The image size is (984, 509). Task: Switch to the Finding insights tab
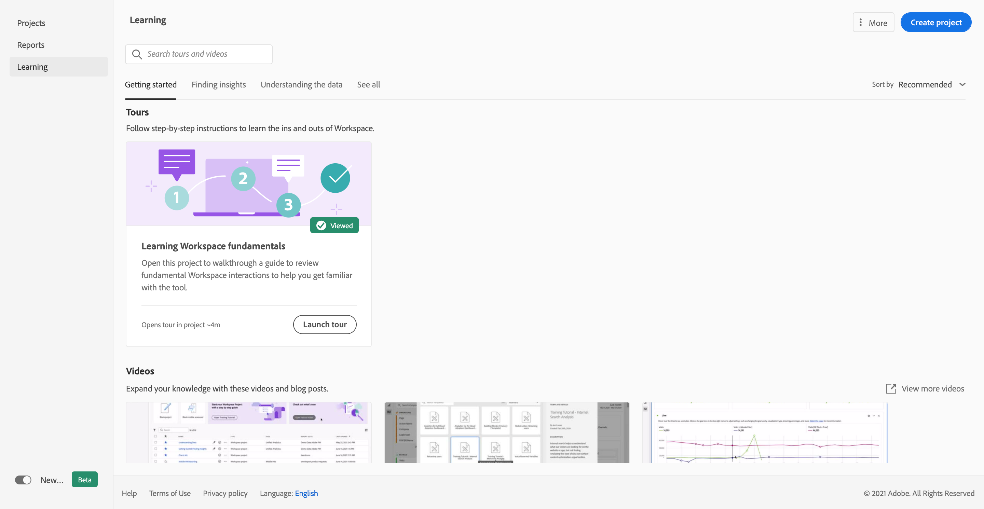[219, 84]
